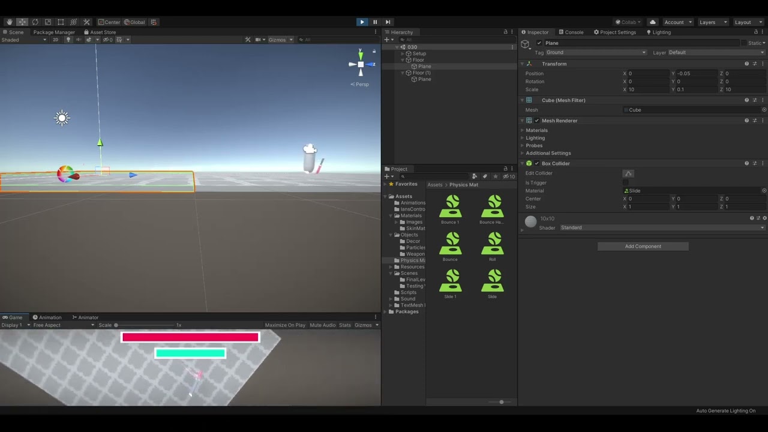
Task: Click the Edit Collider button
Action: tap(628, 173)
